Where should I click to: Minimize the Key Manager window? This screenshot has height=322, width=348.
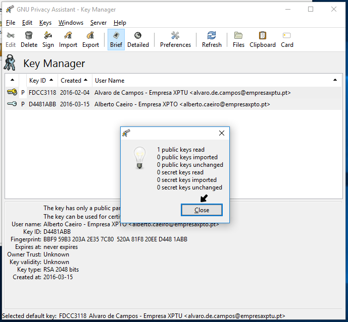click(288, 9)
